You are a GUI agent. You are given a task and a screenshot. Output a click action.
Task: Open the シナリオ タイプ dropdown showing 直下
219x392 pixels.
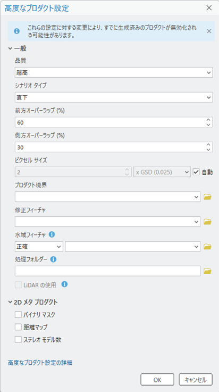(114, 97)
